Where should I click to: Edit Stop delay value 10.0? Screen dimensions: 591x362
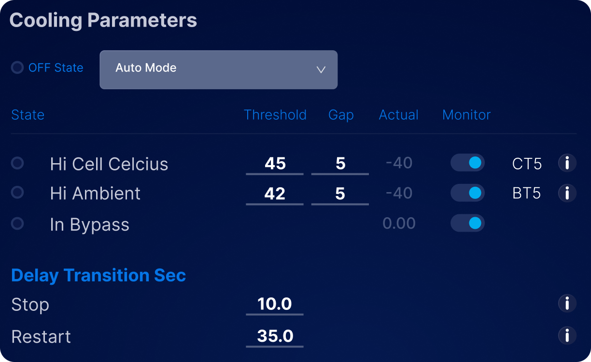tap(275, 304)
